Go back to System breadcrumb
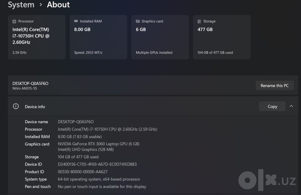The width and height of the screenshot is (301, 195). pyautogui.click(x=21, y=5)
